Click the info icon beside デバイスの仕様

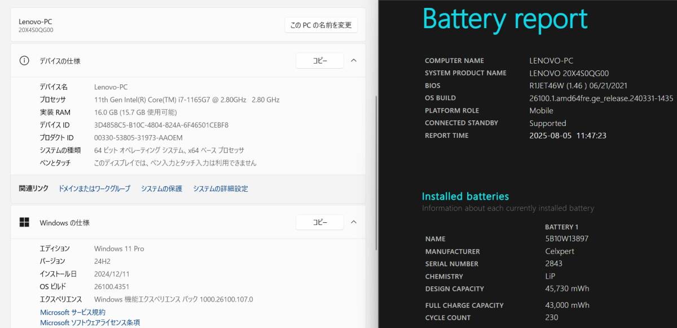click(24, 61)
